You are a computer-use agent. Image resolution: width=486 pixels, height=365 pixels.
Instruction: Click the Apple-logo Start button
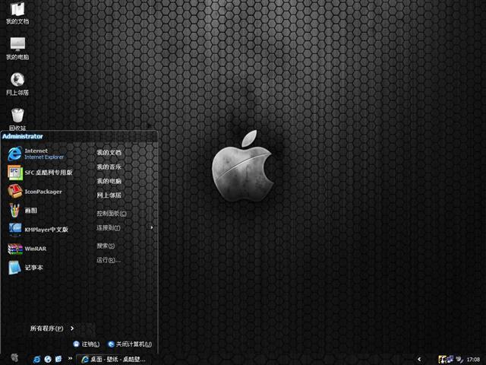(14, 359)
